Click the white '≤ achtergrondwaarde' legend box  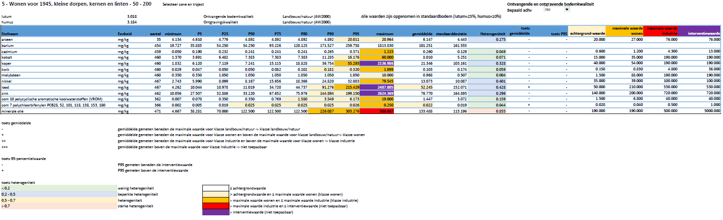[215, 188]
